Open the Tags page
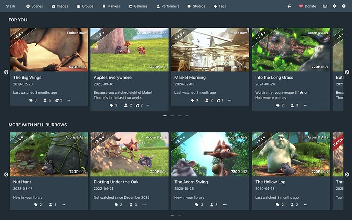The image size is (352, 220). [x=220, y=6]
